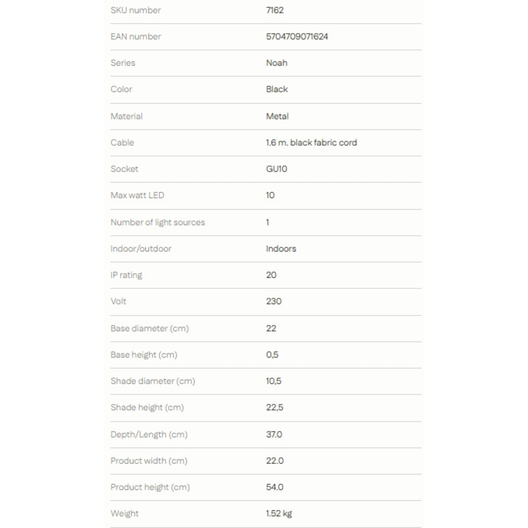This screenshot has width=528, height=528.
Task: Click the Socket value GU10
Action: (277, 169)
